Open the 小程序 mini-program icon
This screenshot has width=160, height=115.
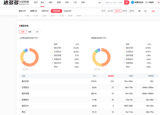coord(146,2)
